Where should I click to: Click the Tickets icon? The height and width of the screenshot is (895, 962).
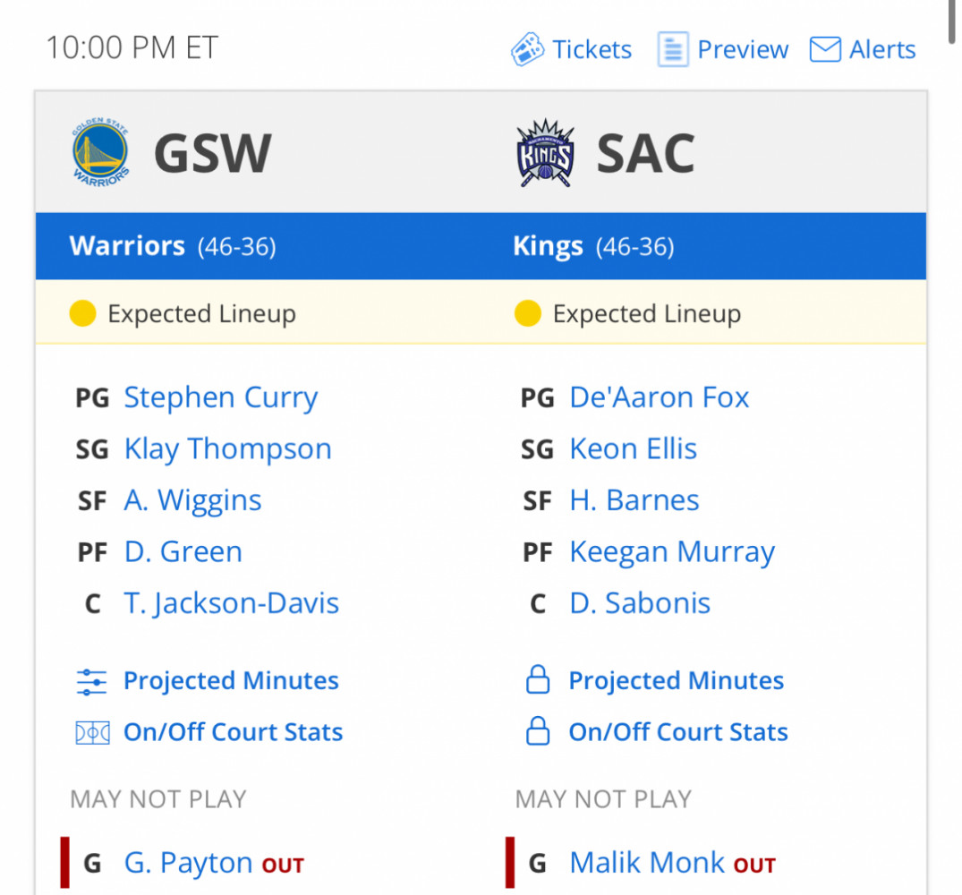point(528,49)
